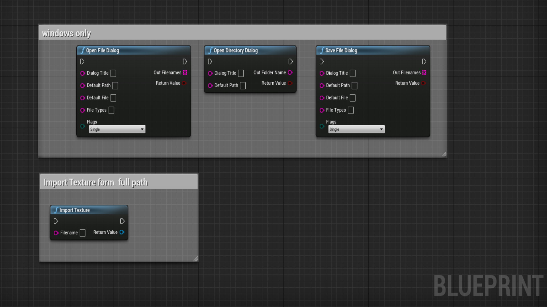Click Open File Dialog input execution pin

pyautogui.click(x=82, y=61)
